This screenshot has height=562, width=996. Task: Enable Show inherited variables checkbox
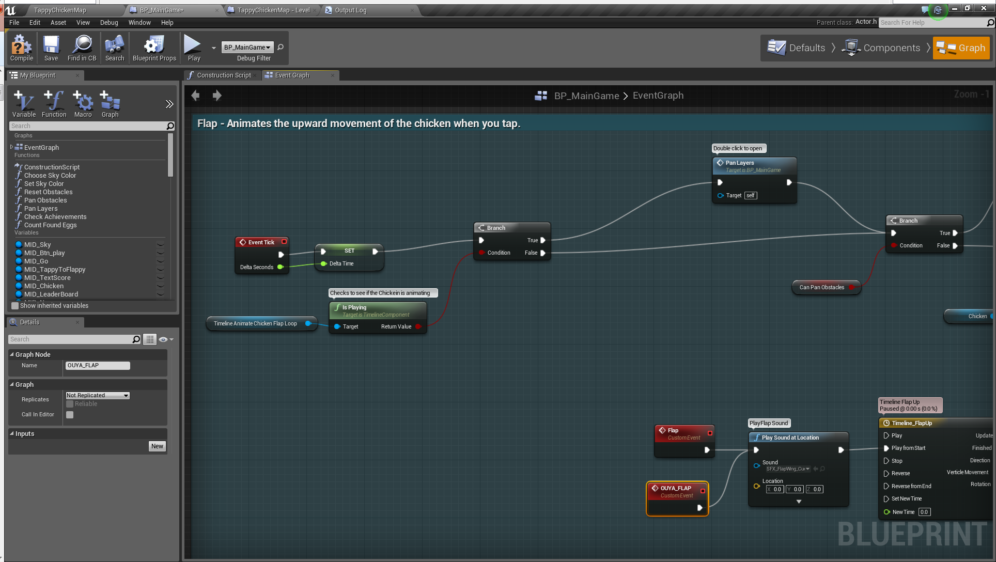(x=15, y=306)
